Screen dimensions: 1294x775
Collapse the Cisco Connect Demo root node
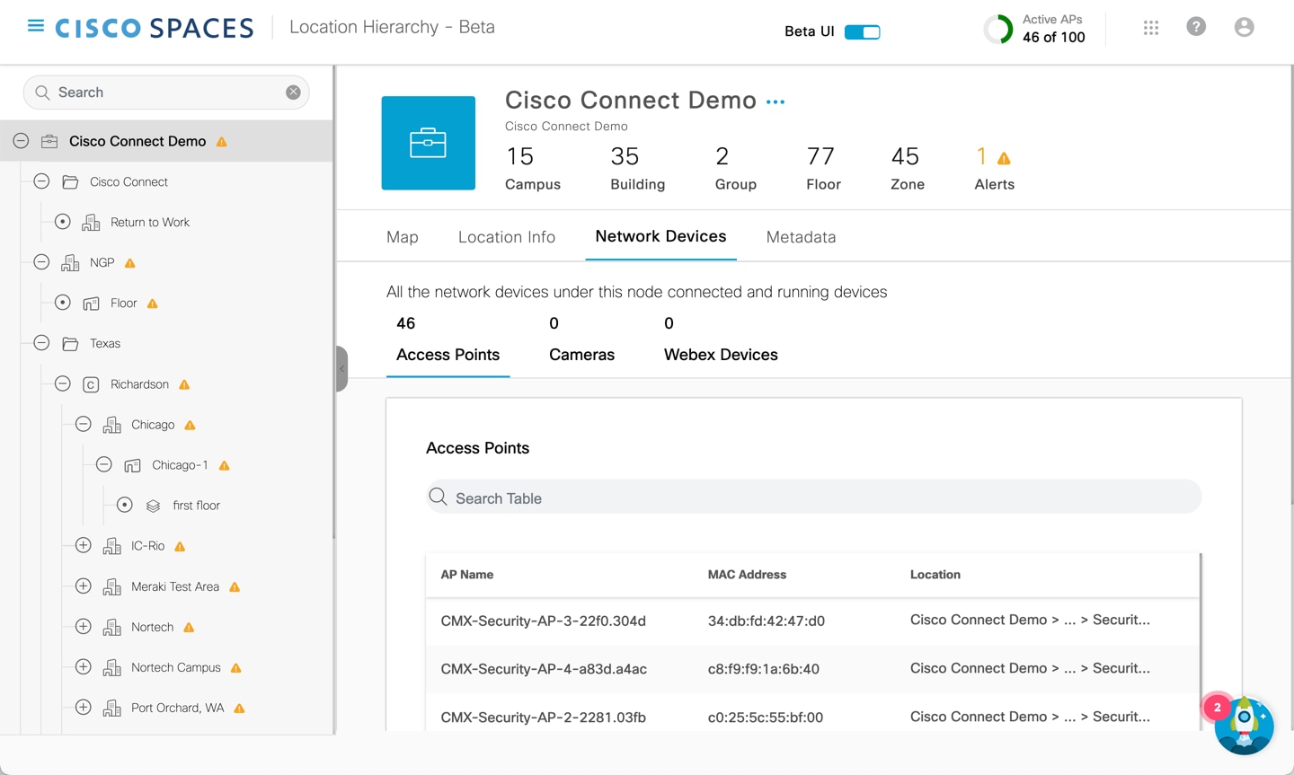(21, 141)
